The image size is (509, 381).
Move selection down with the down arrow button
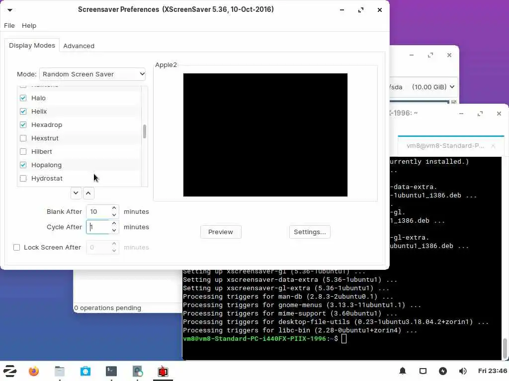(76, 193)
